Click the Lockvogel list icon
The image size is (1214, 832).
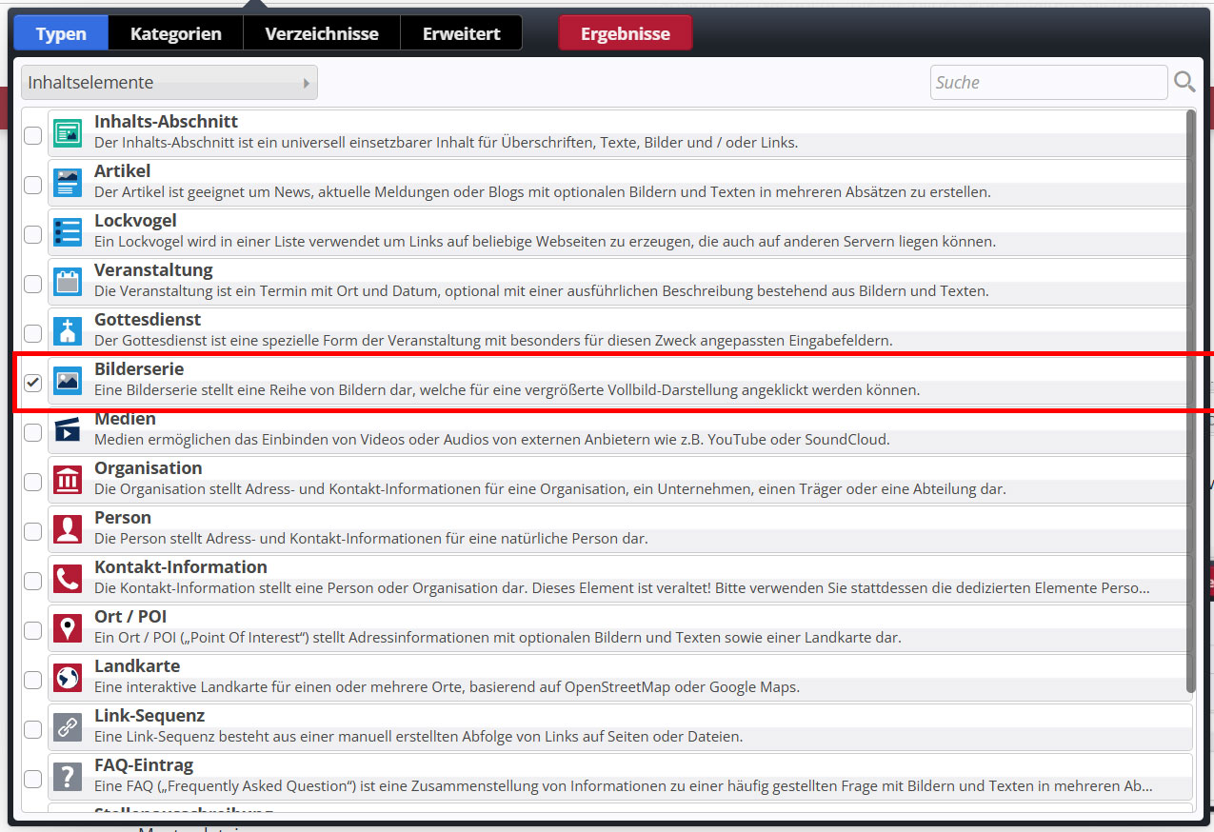68,232
